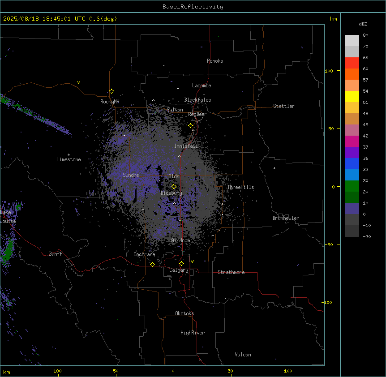The height and width of the screenshot is (377, 386).
Task: Select the orange 57-60 dBZ legend swatch
Action: tap(352, 74)
